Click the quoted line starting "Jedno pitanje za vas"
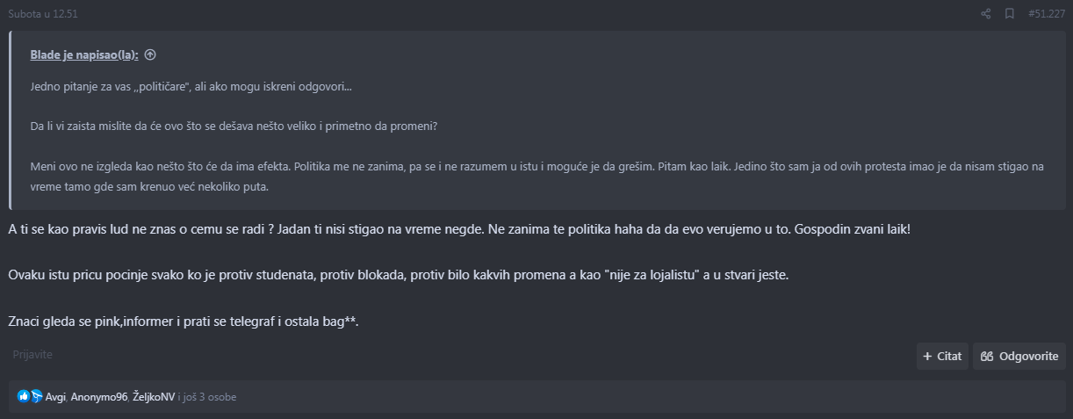The width and height of the screenshot is (1073, 419). [191, 87]
